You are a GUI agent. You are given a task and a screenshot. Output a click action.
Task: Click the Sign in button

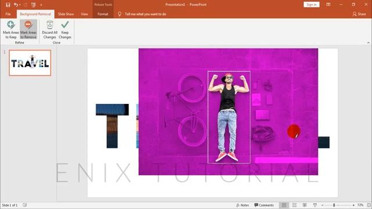click(x=312, y=5)
